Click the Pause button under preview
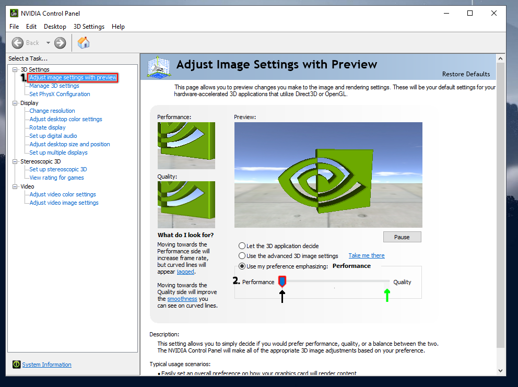 click(402, 237)
